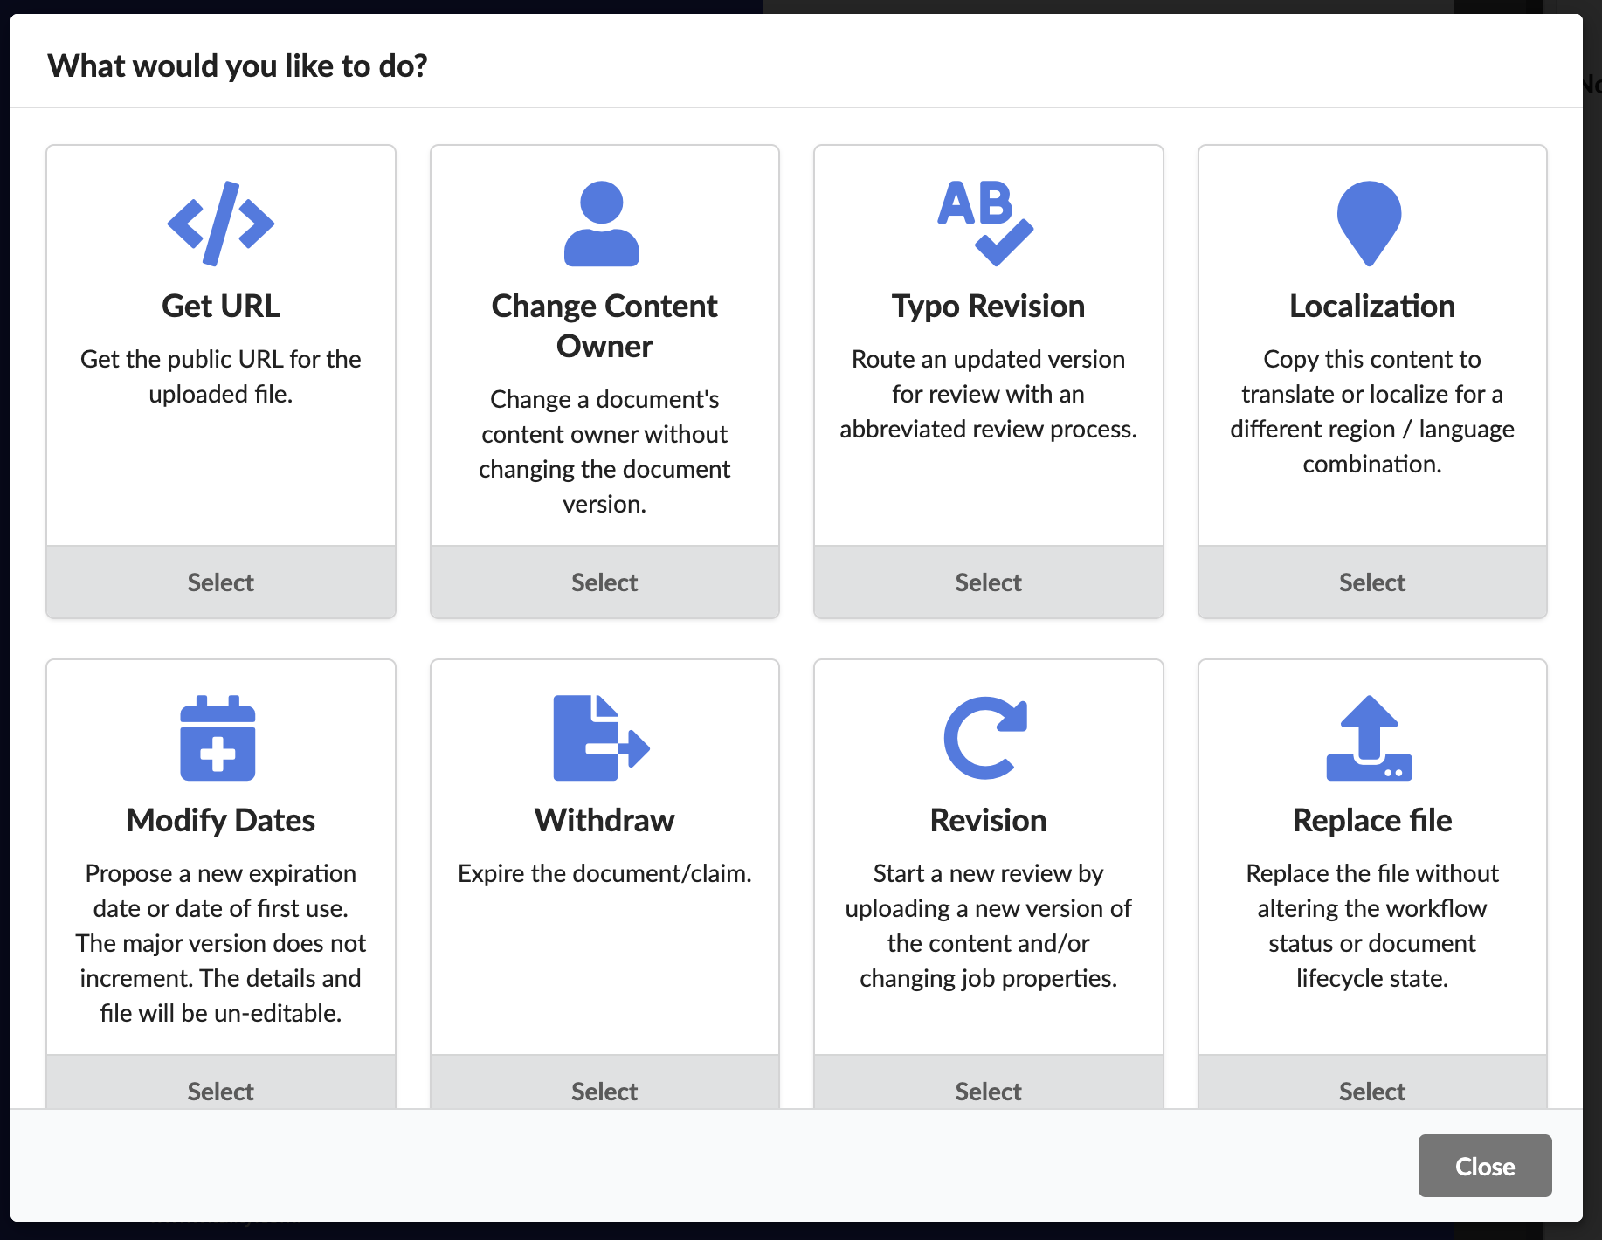Choose Select under Revision card

pyautogui.click(x=989, y=1083)
